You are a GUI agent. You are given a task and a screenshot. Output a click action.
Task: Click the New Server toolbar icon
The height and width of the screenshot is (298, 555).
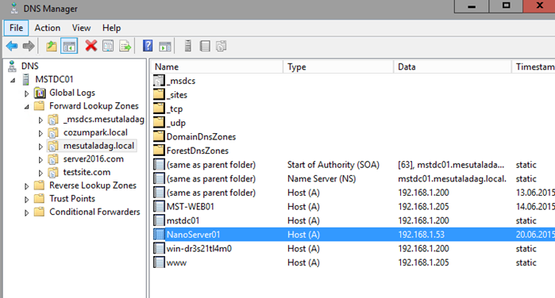[x=188, y=46]
